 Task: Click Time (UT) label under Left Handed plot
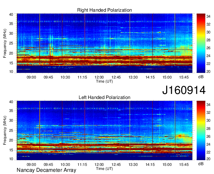coord(104,169)
